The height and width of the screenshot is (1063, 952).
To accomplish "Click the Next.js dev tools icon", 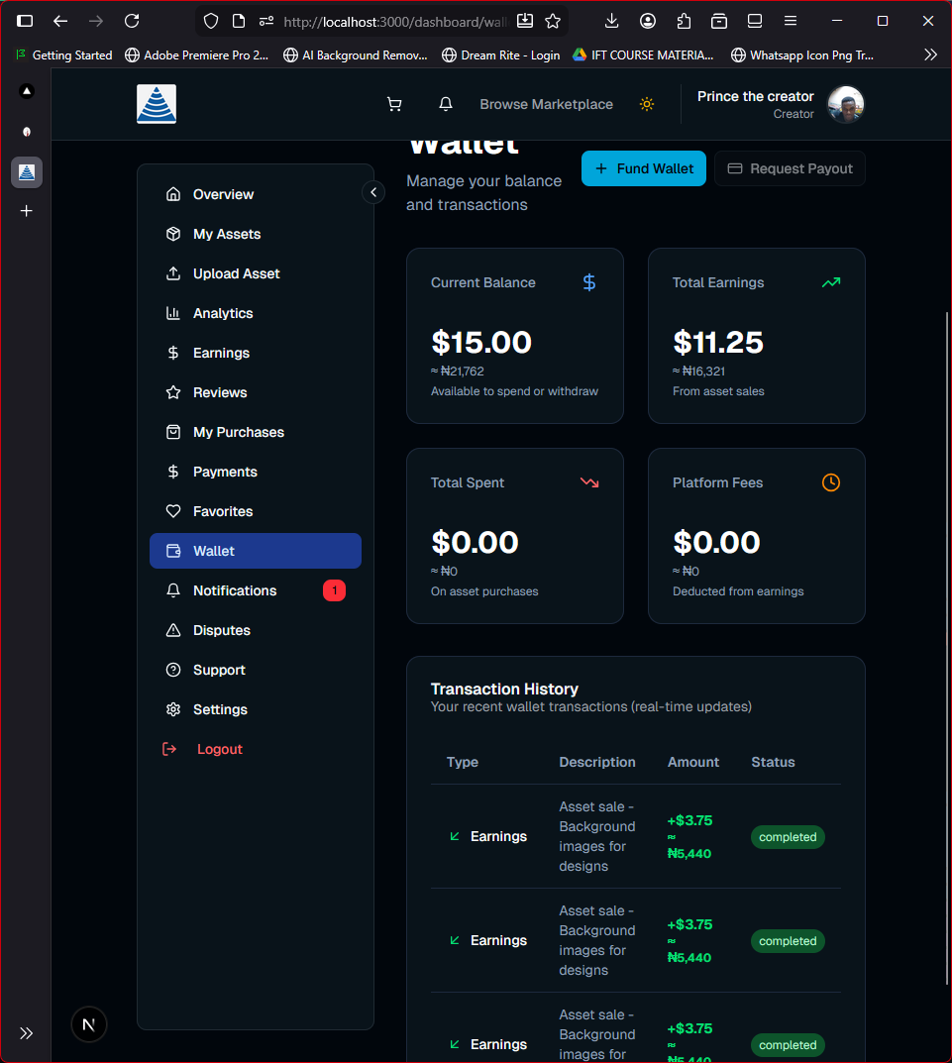I will pyautogui.click(x=89, y=1024).
